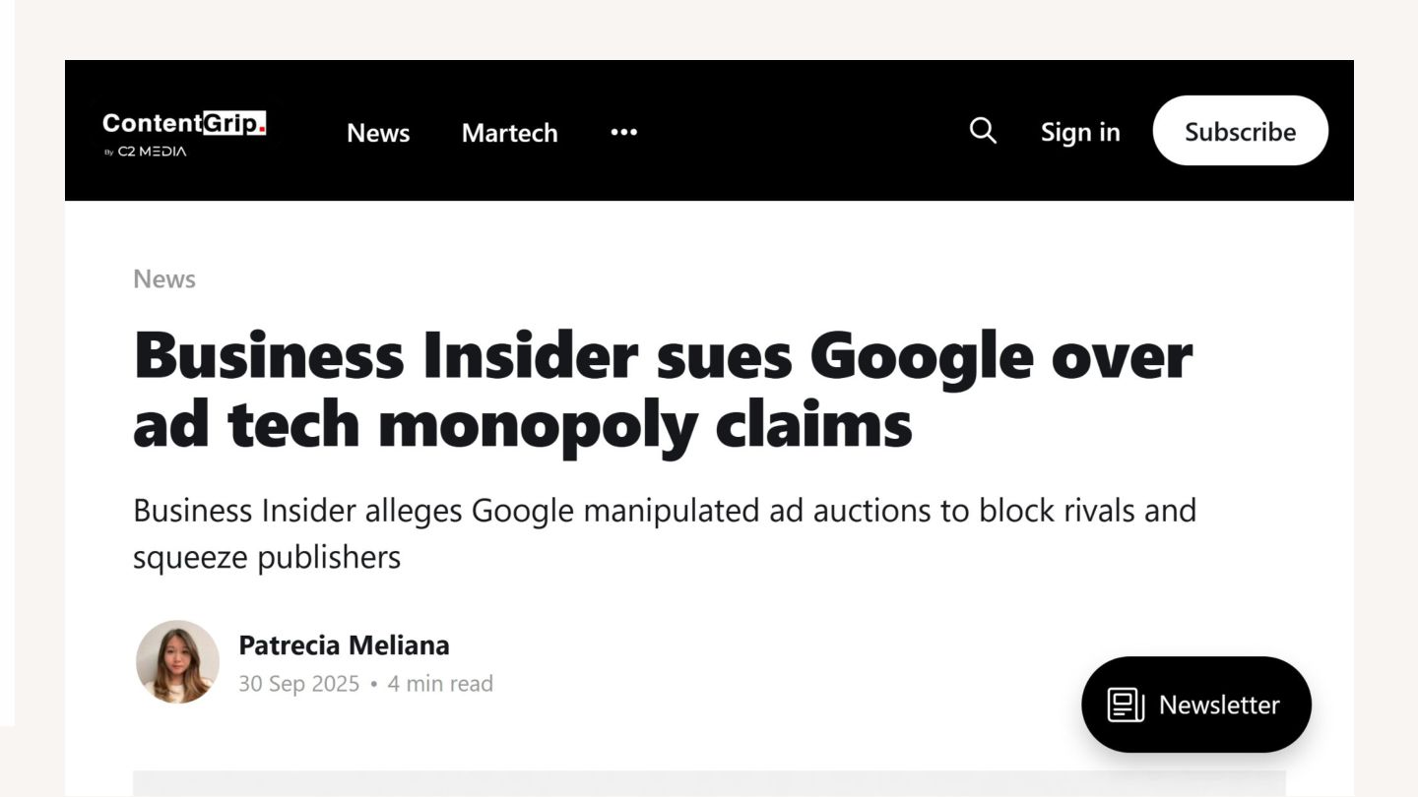Click the Newsletter button text label
The image size is (1418, 797).
pos(1219,705)
